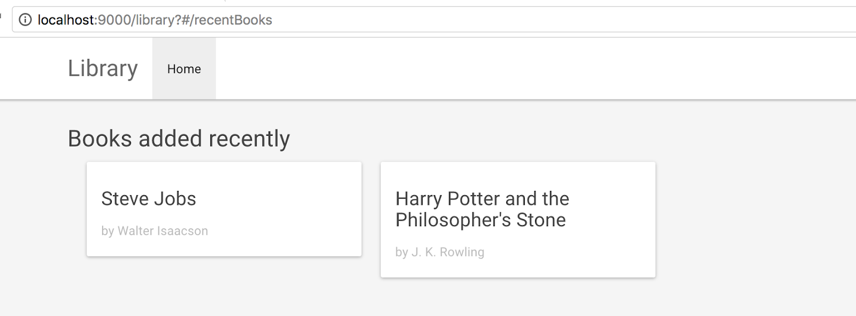Viewport: 856px width, 316px height.
Task: Open the Library brand logo link
Action: [x=103, y=68]
